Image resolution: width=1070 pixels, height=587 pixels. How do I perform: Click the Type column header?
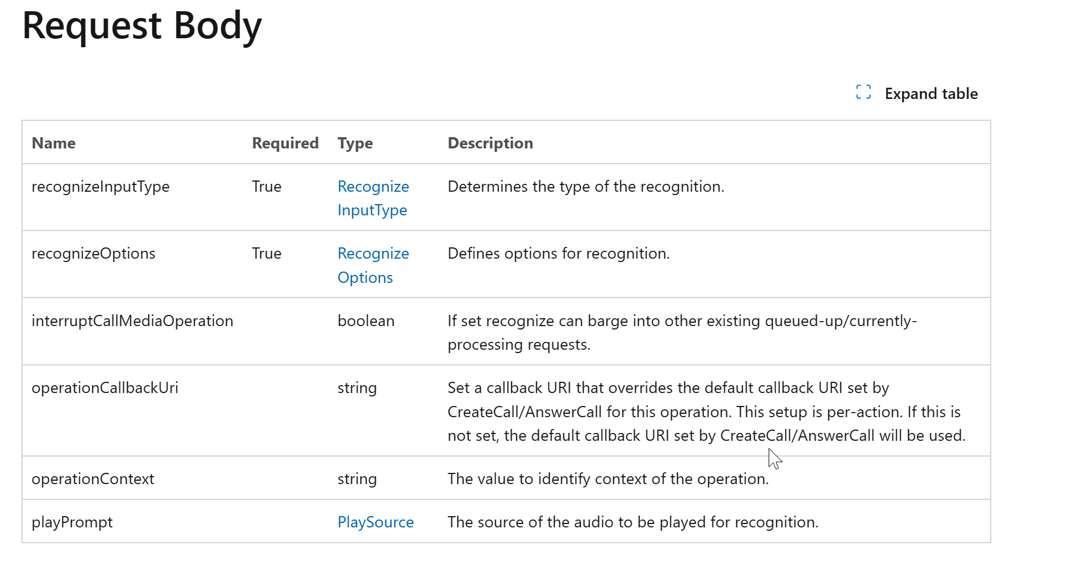pyautogui.click(x=355, y=143)
